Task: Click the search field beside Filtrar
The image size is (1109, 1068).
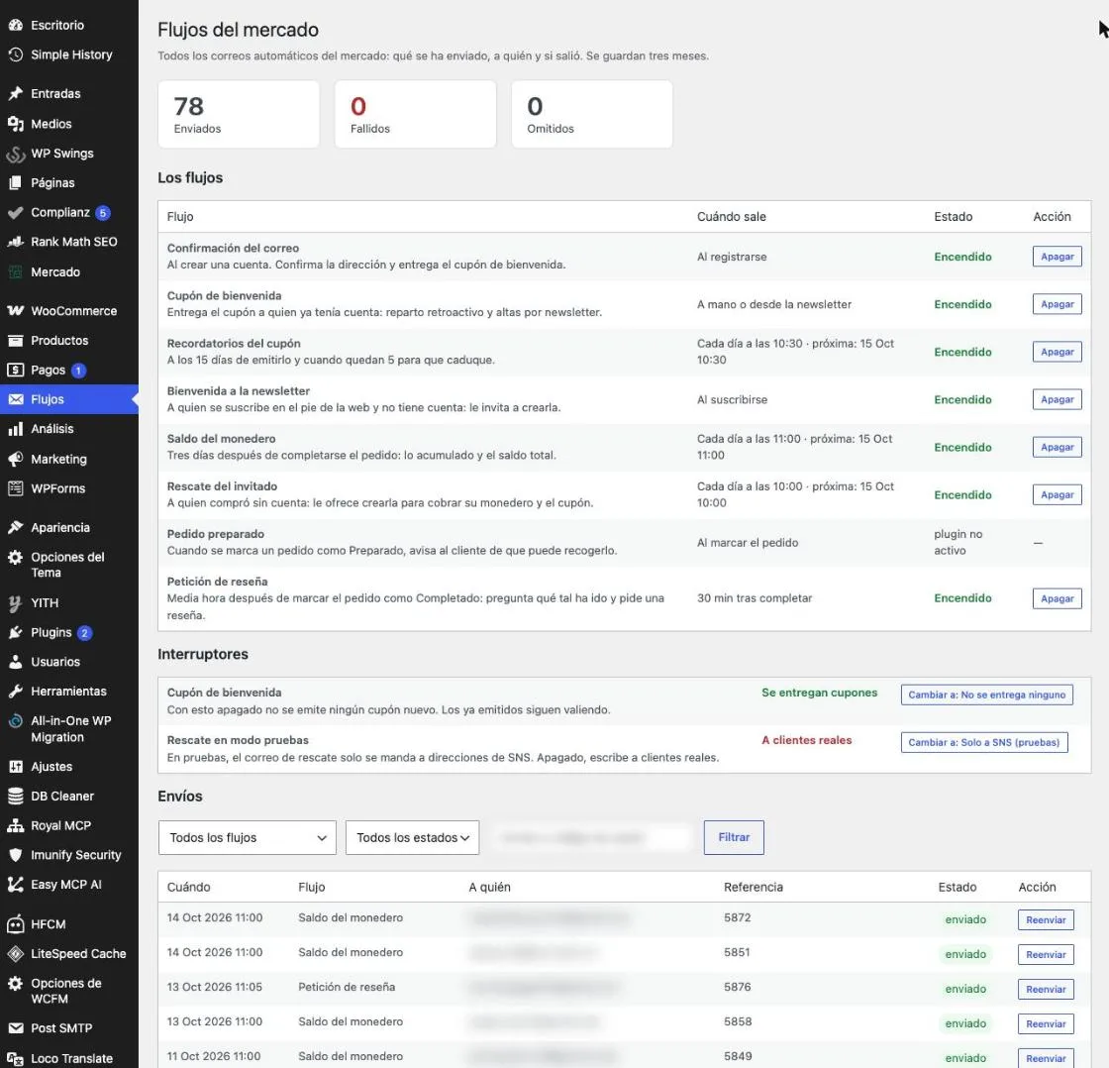Action: click(x=591, y=837)
